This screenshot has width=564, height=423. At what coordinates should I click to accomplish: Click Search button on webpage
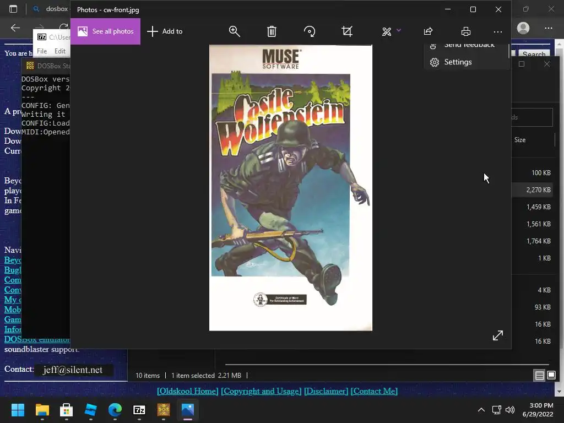tap(534, 53)
